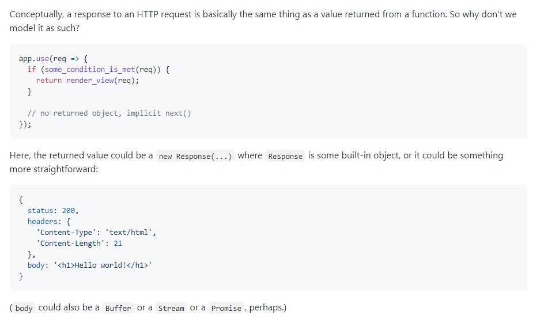Click the 'new Response(...)' inline code

pyautogui.click(x=195, y=157)
